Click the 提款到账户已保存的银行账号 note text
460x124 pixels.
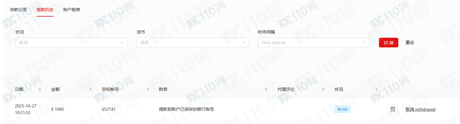pyautogui.click(x=186, y=109)
